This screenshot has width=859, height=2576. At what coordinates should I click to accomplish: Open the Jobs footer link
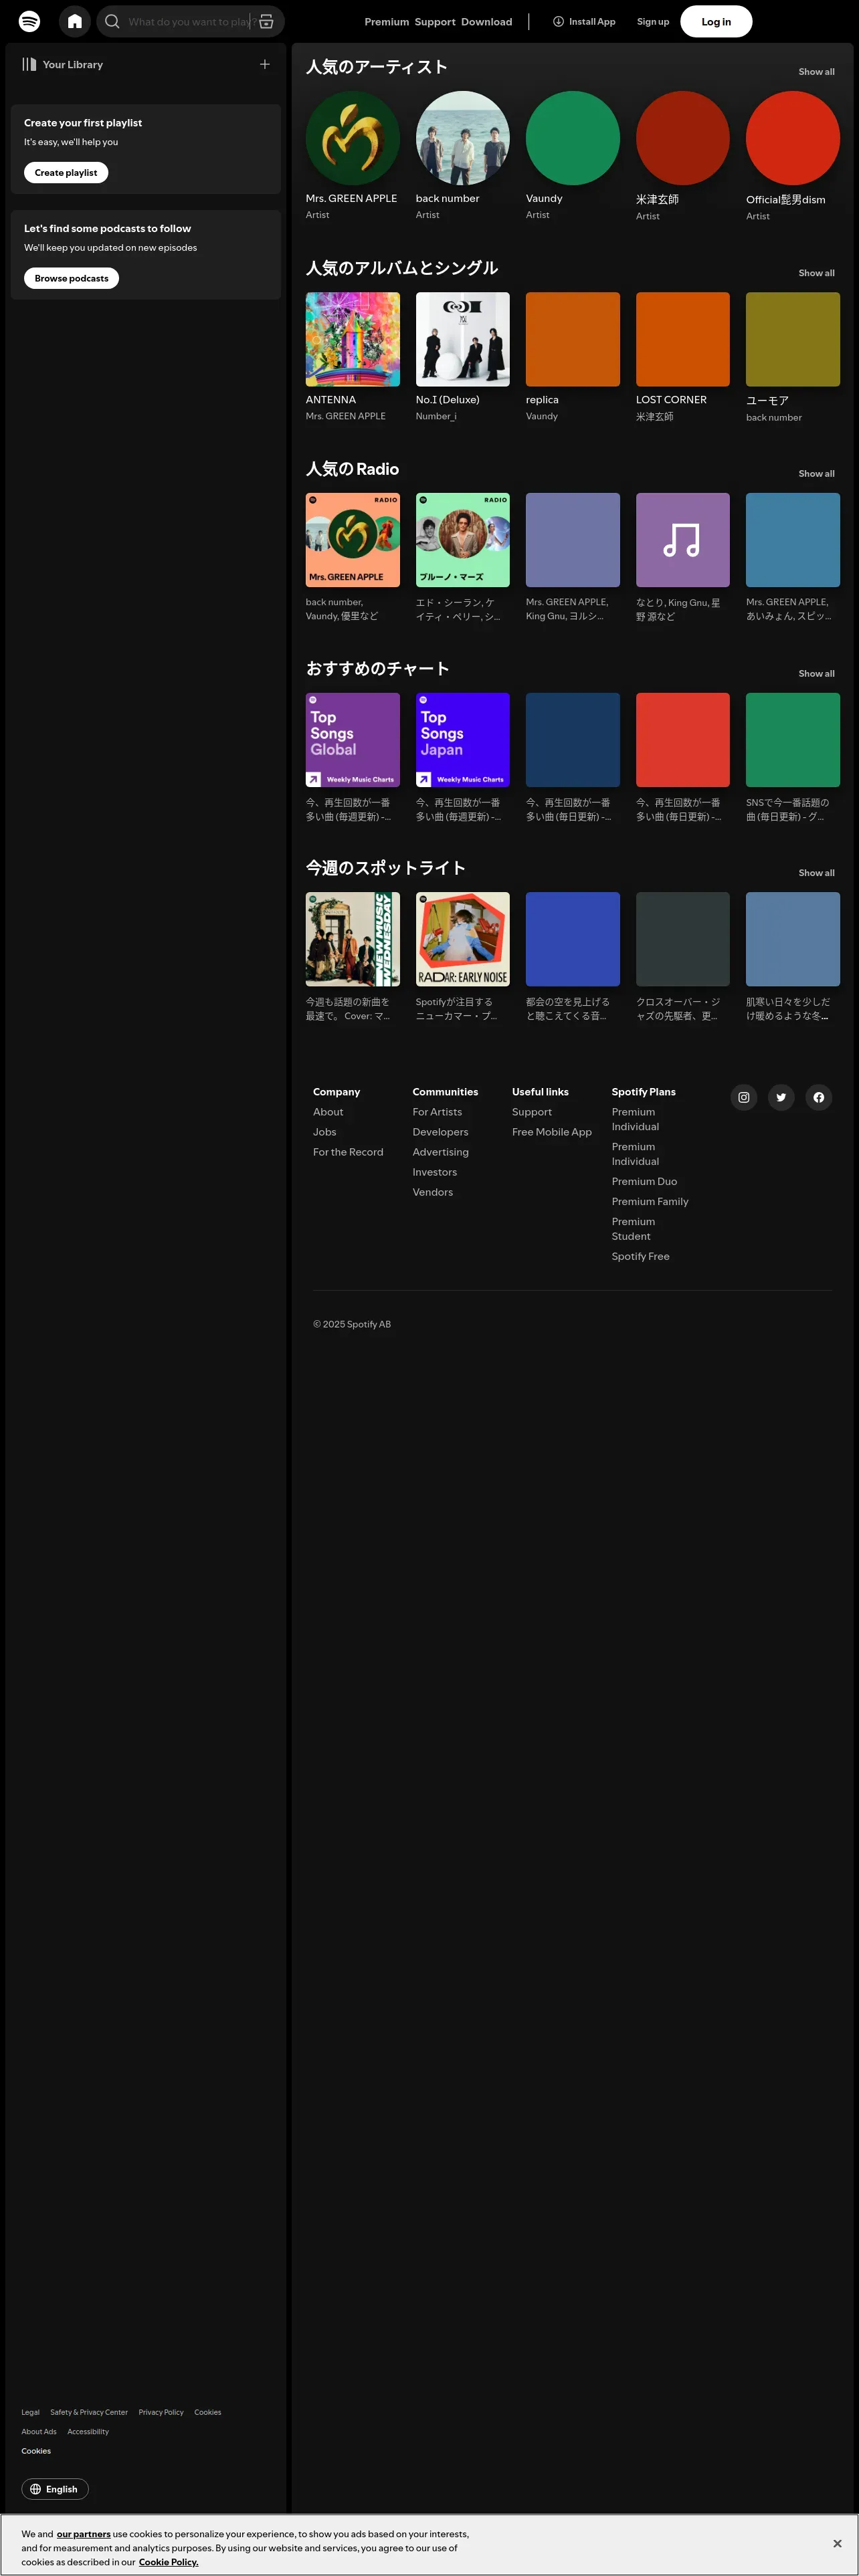[x=325, y=1132]
